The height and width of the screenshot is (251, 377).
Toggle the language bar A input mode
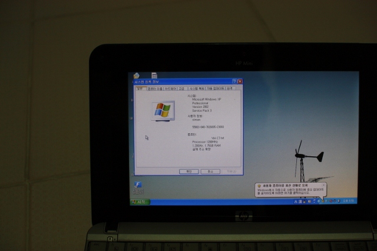click(296, 202)
